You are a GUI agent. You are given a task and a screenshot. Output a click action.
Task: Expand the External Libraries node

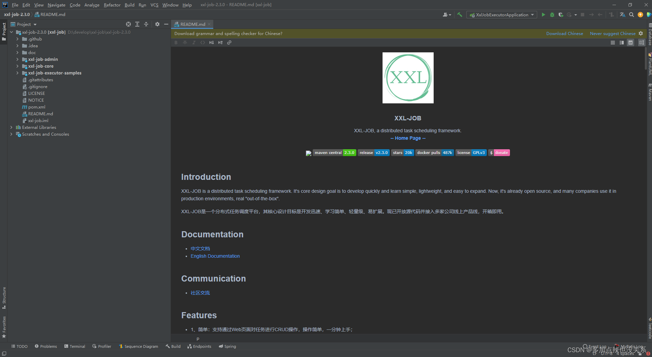(11, 127)
